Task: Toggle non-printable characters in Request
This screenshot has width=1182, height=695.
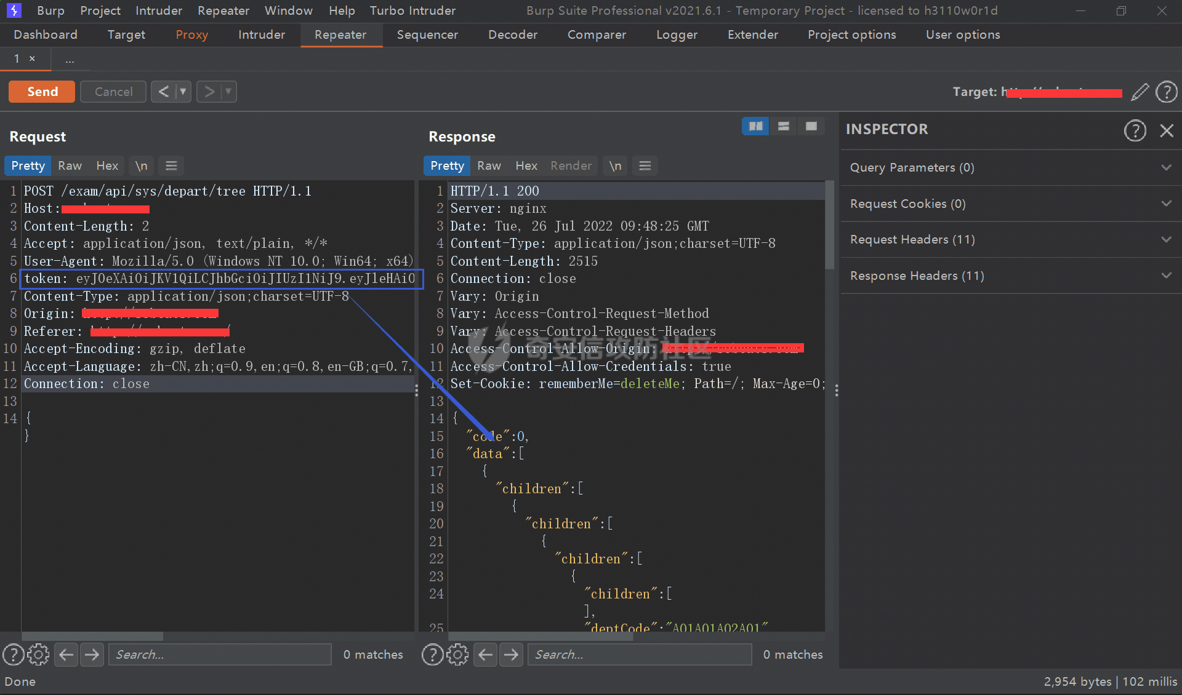Action: coord(142,165)
